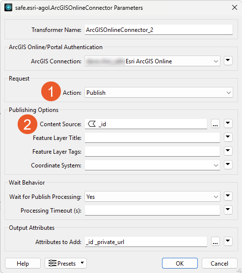Click the Presets sliders icon

pyautogui.click(x=53, y=263)
